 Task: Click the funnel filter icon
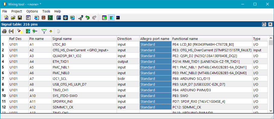click(x=44, y=31)
